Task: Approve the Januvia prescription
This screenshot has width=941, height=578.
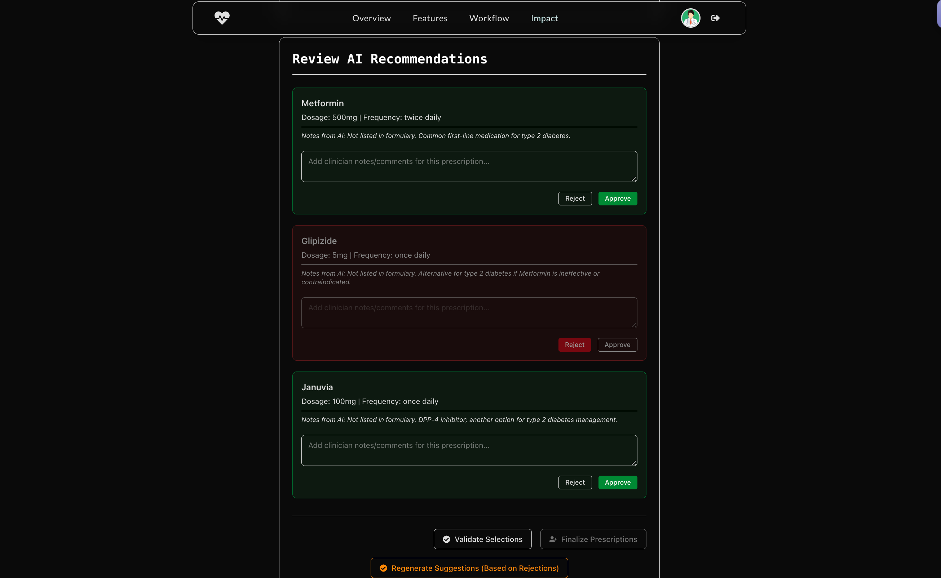Action: (618, 483)
